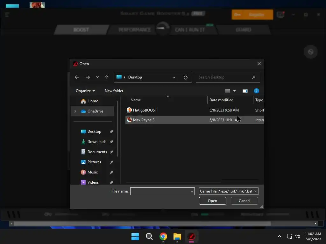Cancel the Open dialog
Image resolution: width=326 pixels, height=244 pixels.
(244, 201)
